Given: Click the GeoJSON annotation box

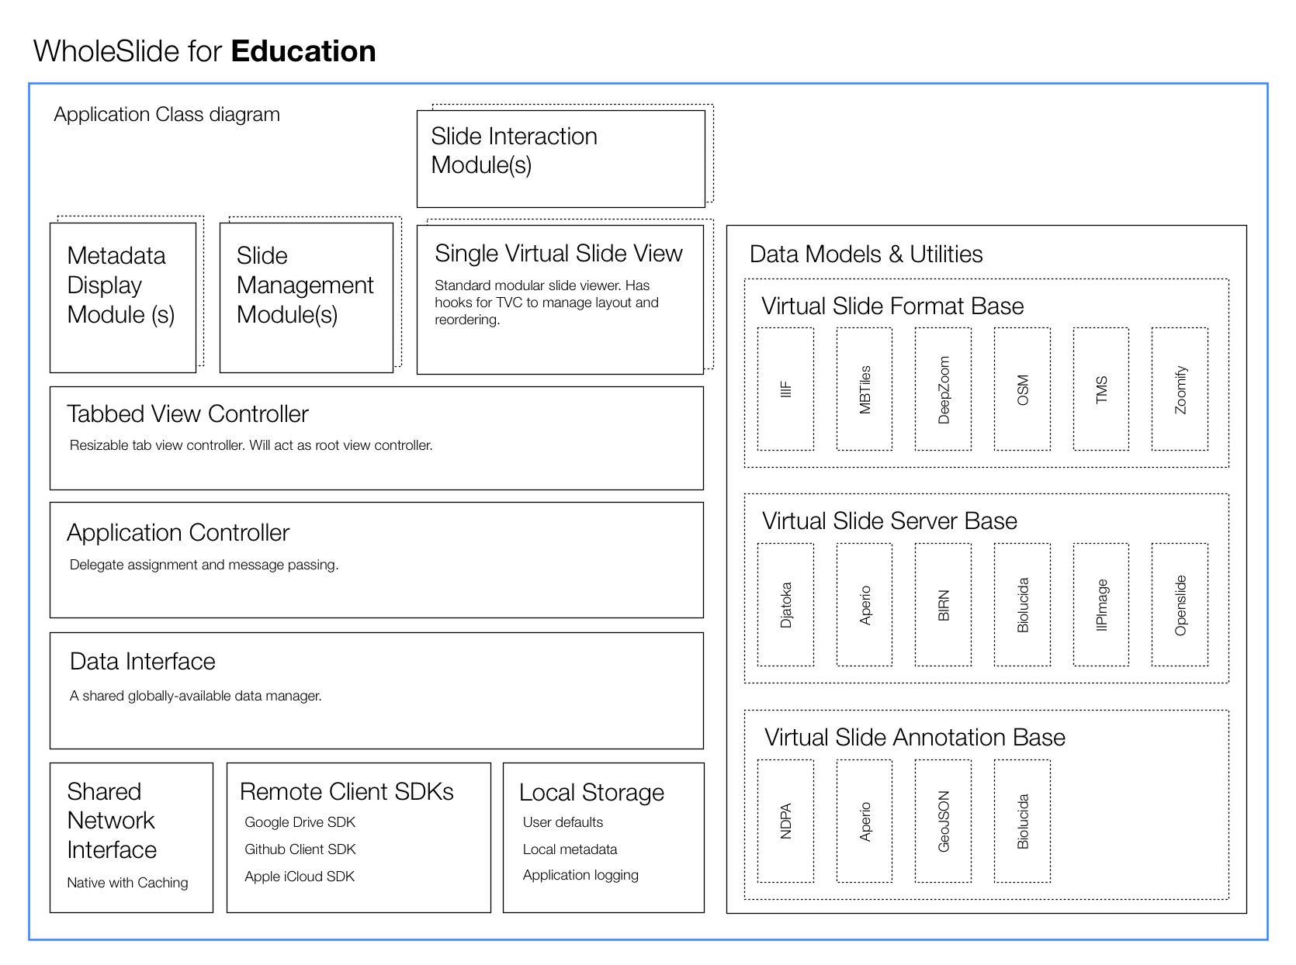Looking at the screenshot, I should [x=943, y=821].
